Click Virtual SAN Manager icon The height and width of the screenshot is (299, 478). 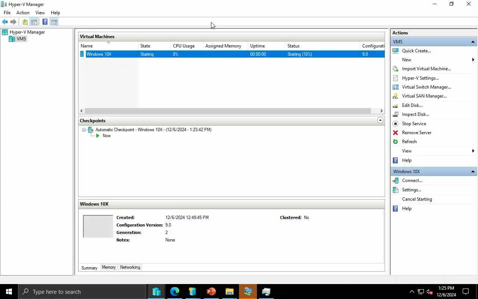(x=395, y=96)
